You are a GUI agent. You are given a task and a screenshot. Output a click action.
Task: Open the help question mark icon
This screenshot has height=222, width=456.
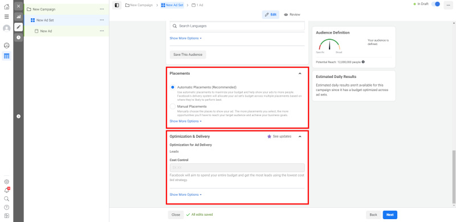click(x=6, y=207)
